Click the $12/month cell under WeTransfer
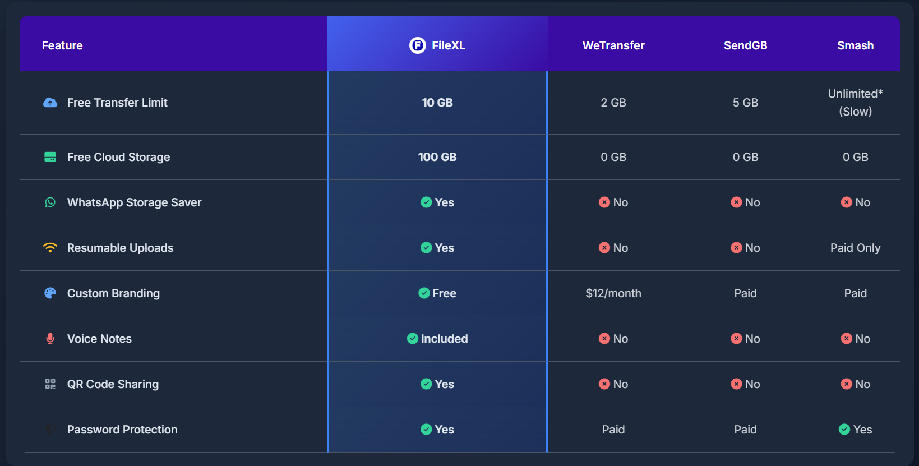919x466 pixels. [x=613, y=293]
